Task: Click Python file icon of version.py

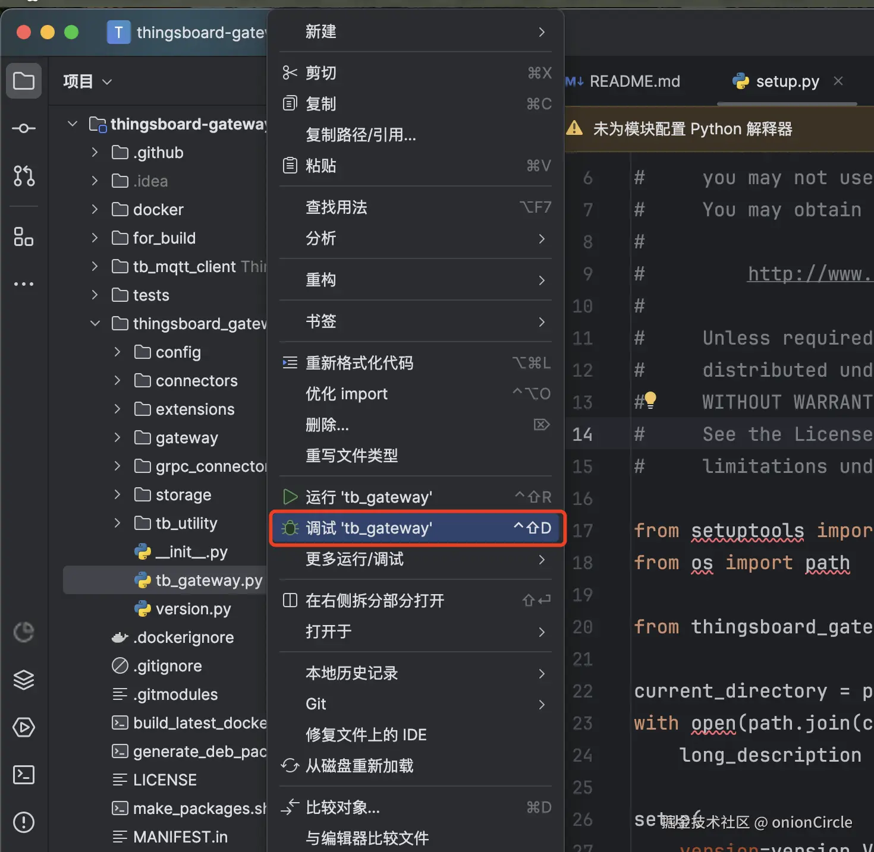Action: [143, 608]
